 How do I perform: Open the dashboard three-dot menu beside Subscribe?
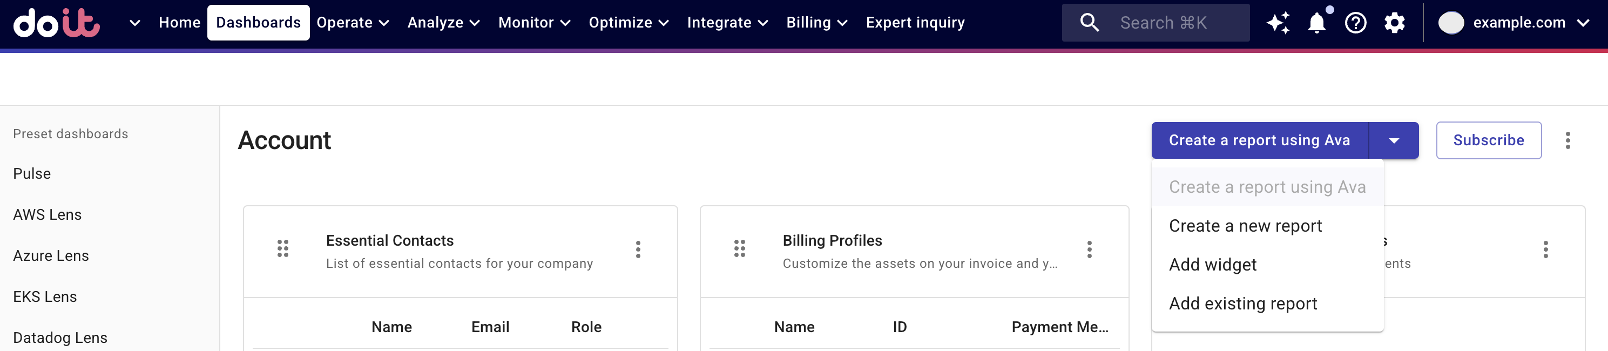click(x=1568, y=140)
